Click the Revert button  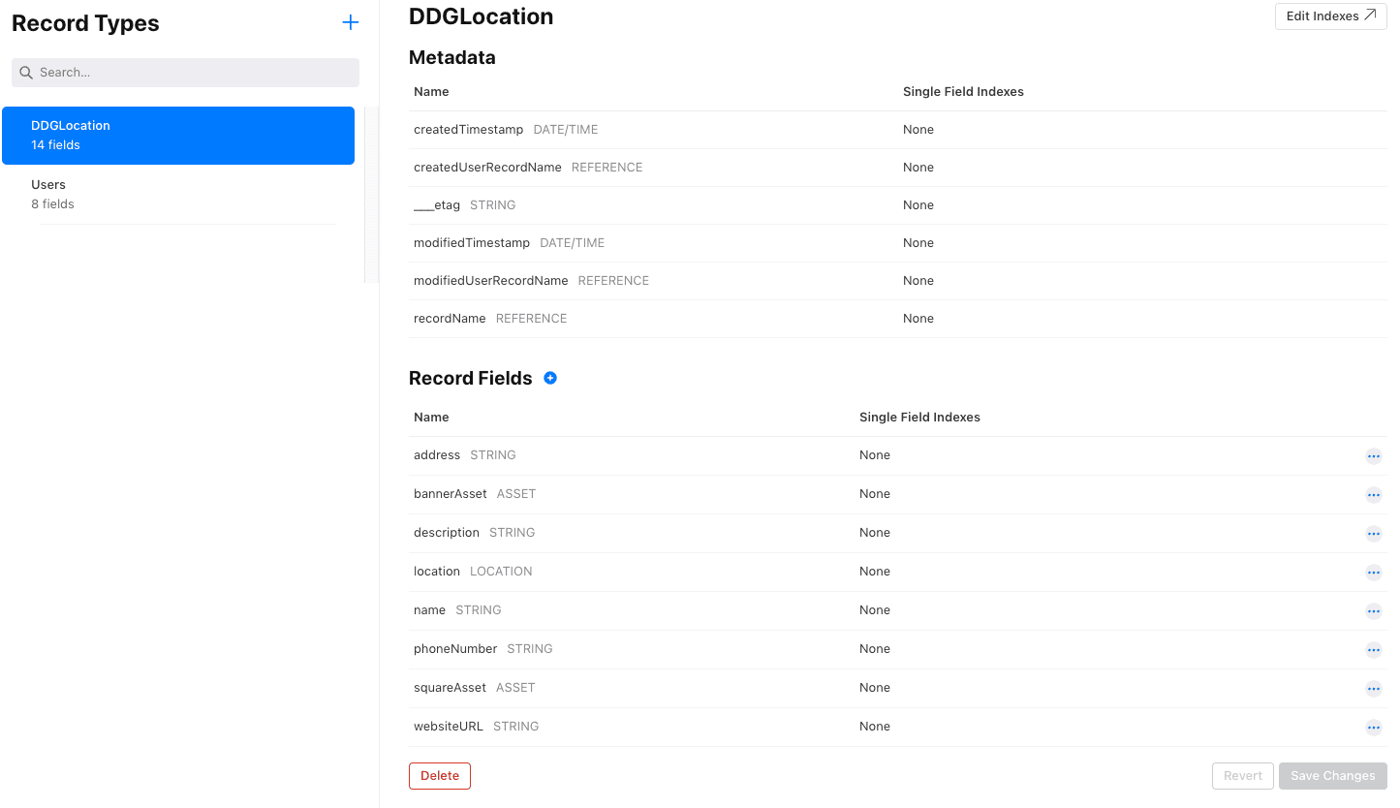1242,776
